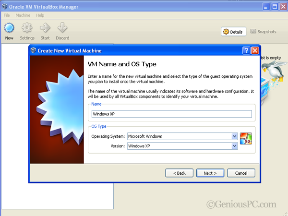Close the VirtualBox Manager main window
288x216 pixels.
[x=283, y=7]
